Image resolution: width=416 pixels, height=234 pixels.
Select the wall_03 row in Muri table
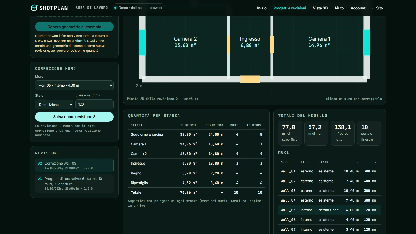[x=329, y=191]
